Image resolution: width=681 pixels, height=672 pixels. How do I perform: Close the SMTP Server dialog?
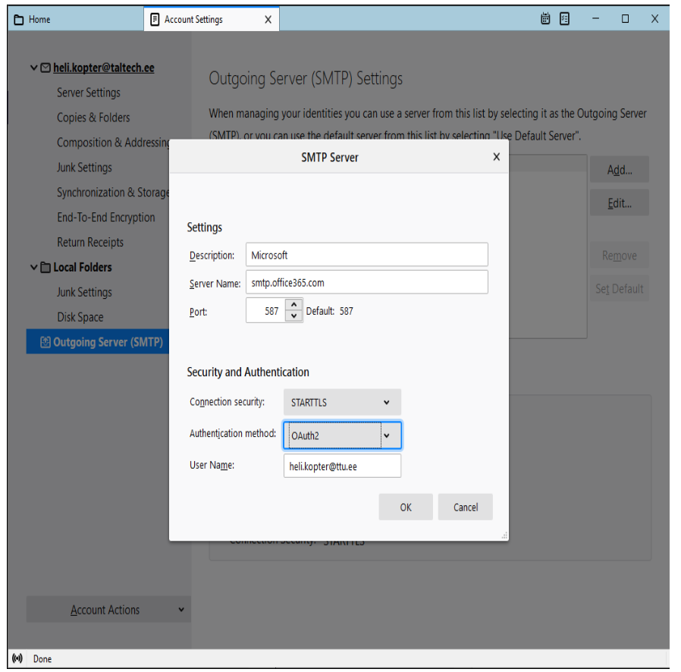click(x=497, y=157)
